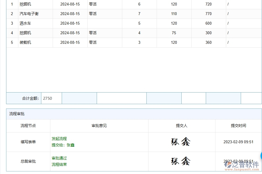Click the 2024-08-15 date cell in row 3
Viewport: 262px width, 174px height.
[70, 23]
